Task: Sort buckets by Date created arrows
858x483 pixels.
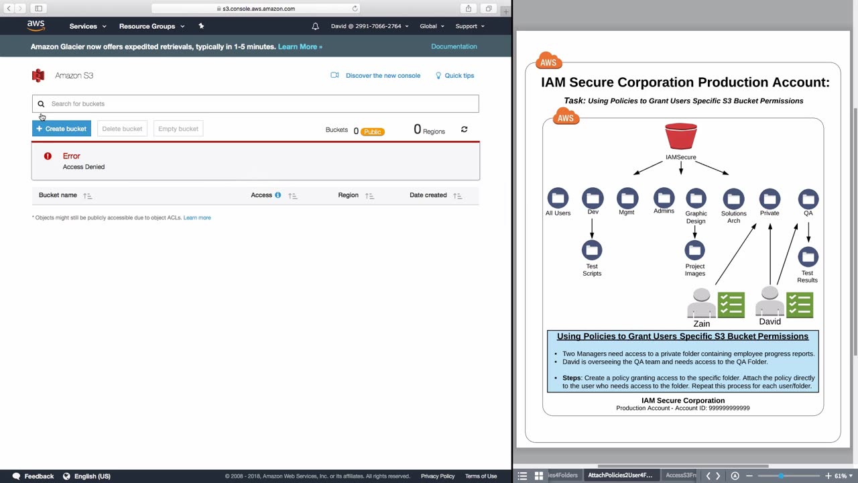Action: coord(457,196)
